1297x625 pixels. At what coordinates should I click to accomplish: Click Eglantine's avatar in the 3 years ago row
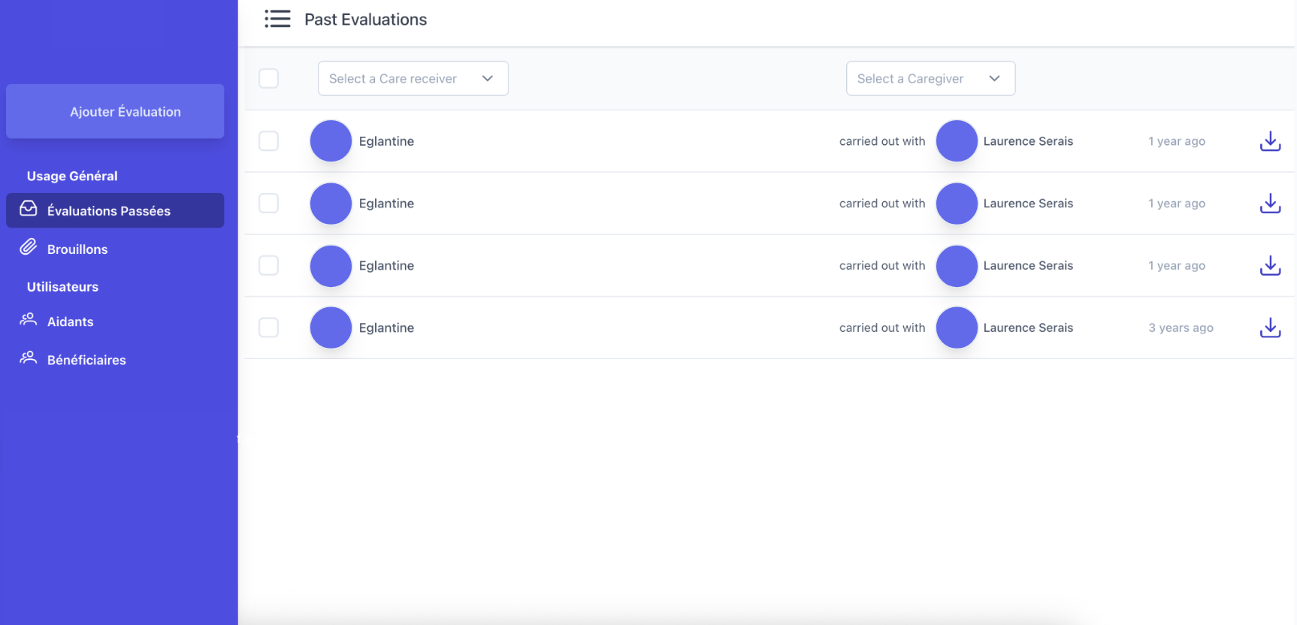tap(331, 328)
